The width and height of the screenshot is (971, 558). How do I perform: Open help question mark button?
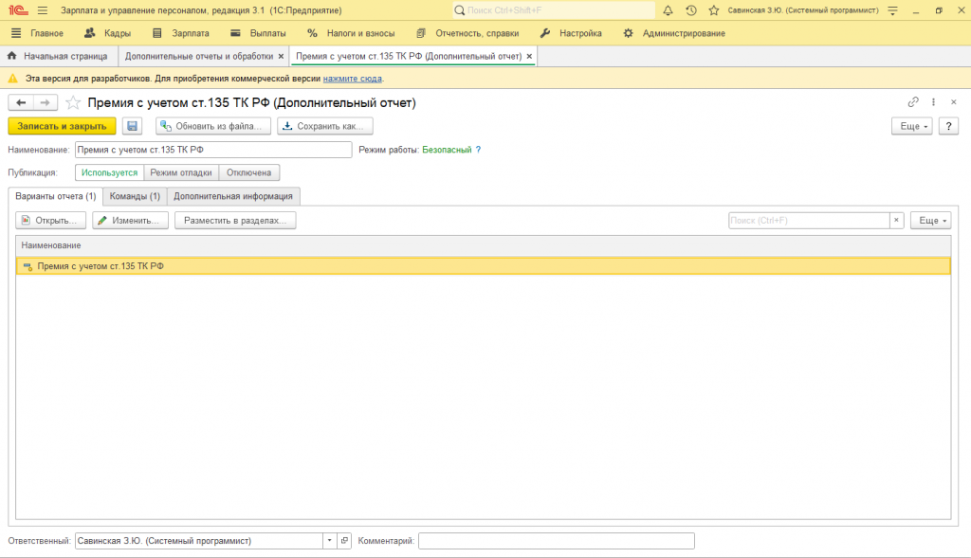(948, 126)
